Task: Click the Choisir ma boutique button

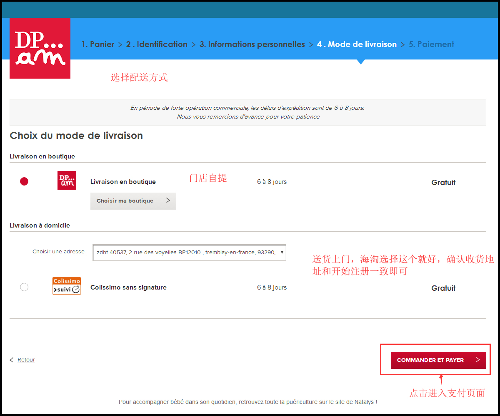Action: 133,201
